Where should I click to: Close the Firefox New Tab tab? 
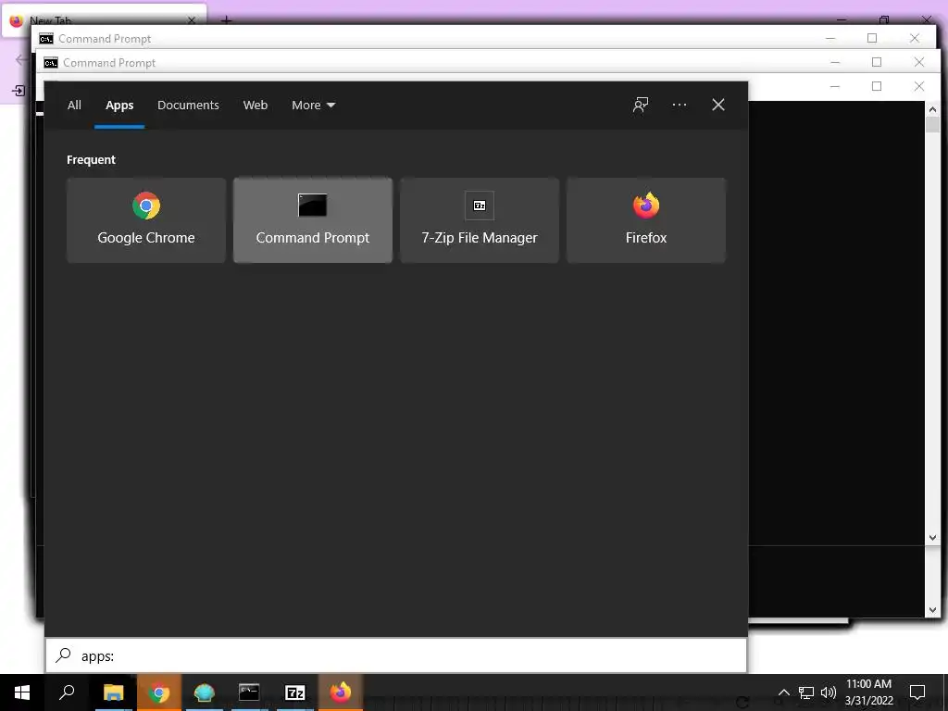click(x=191, y=20)
